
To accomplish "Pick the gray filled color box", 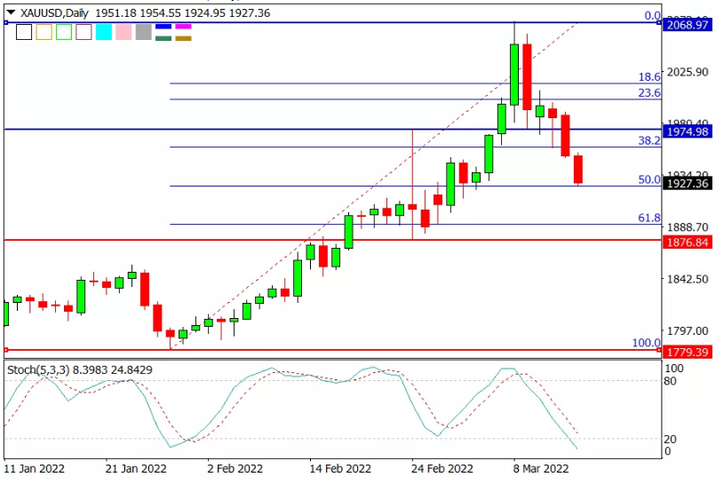I will 144,32.
